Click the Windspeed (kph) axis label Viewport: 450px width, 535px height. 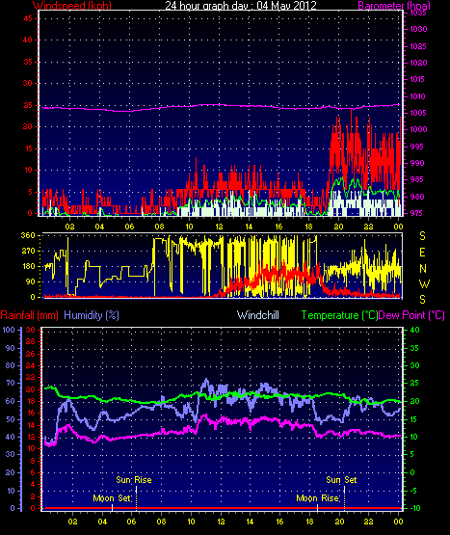coord(72,6)
